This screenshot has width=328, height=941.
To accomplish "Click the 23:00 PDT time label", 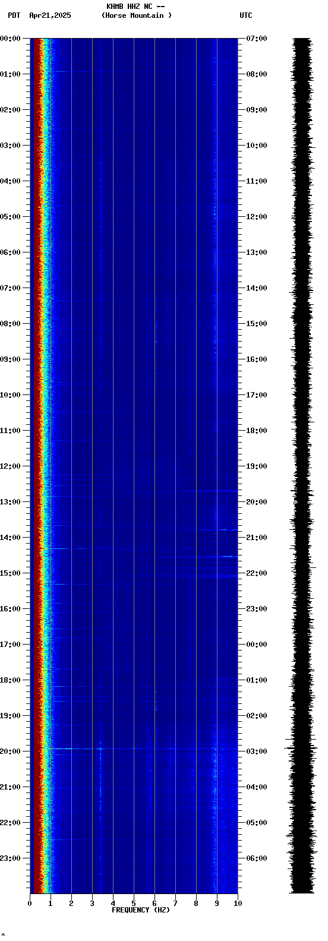I will click(10, 858).
